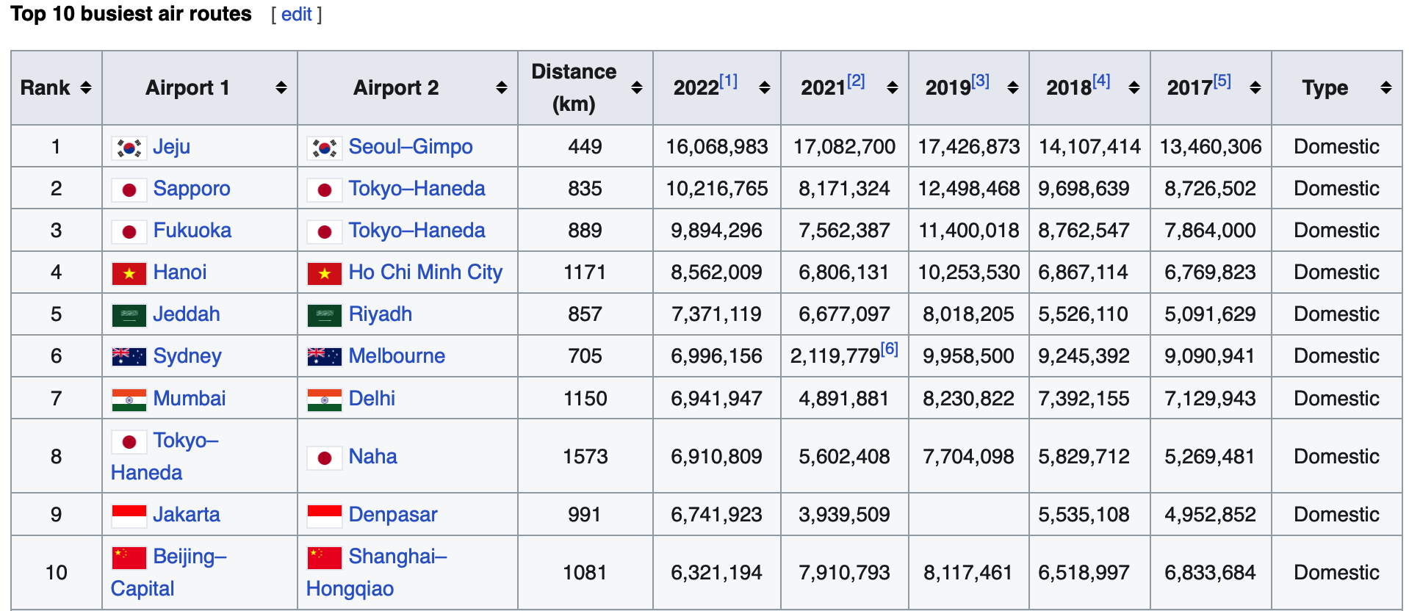This screenshot has height=611, width=1409.
Task: Click Indonesia flag beside Denpasar
Action: pos(325,516)
